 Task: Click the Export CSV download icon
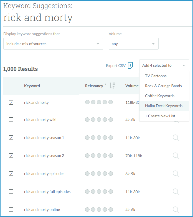[x=130, y=66]
